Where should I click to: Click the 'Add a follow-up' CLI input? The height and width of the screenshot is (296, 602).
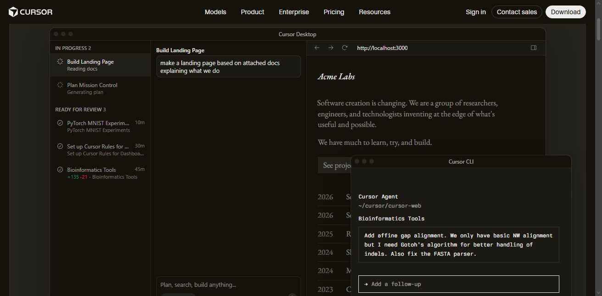[458, 284]
